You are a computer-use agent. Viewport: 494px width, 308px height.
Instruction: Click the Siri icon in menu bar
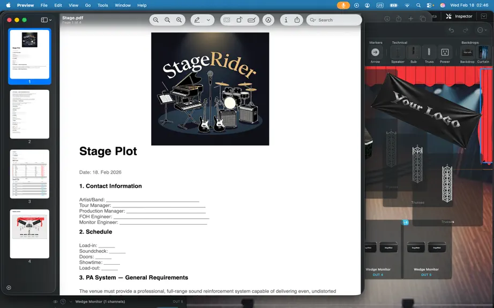click(x=443, y=5)
